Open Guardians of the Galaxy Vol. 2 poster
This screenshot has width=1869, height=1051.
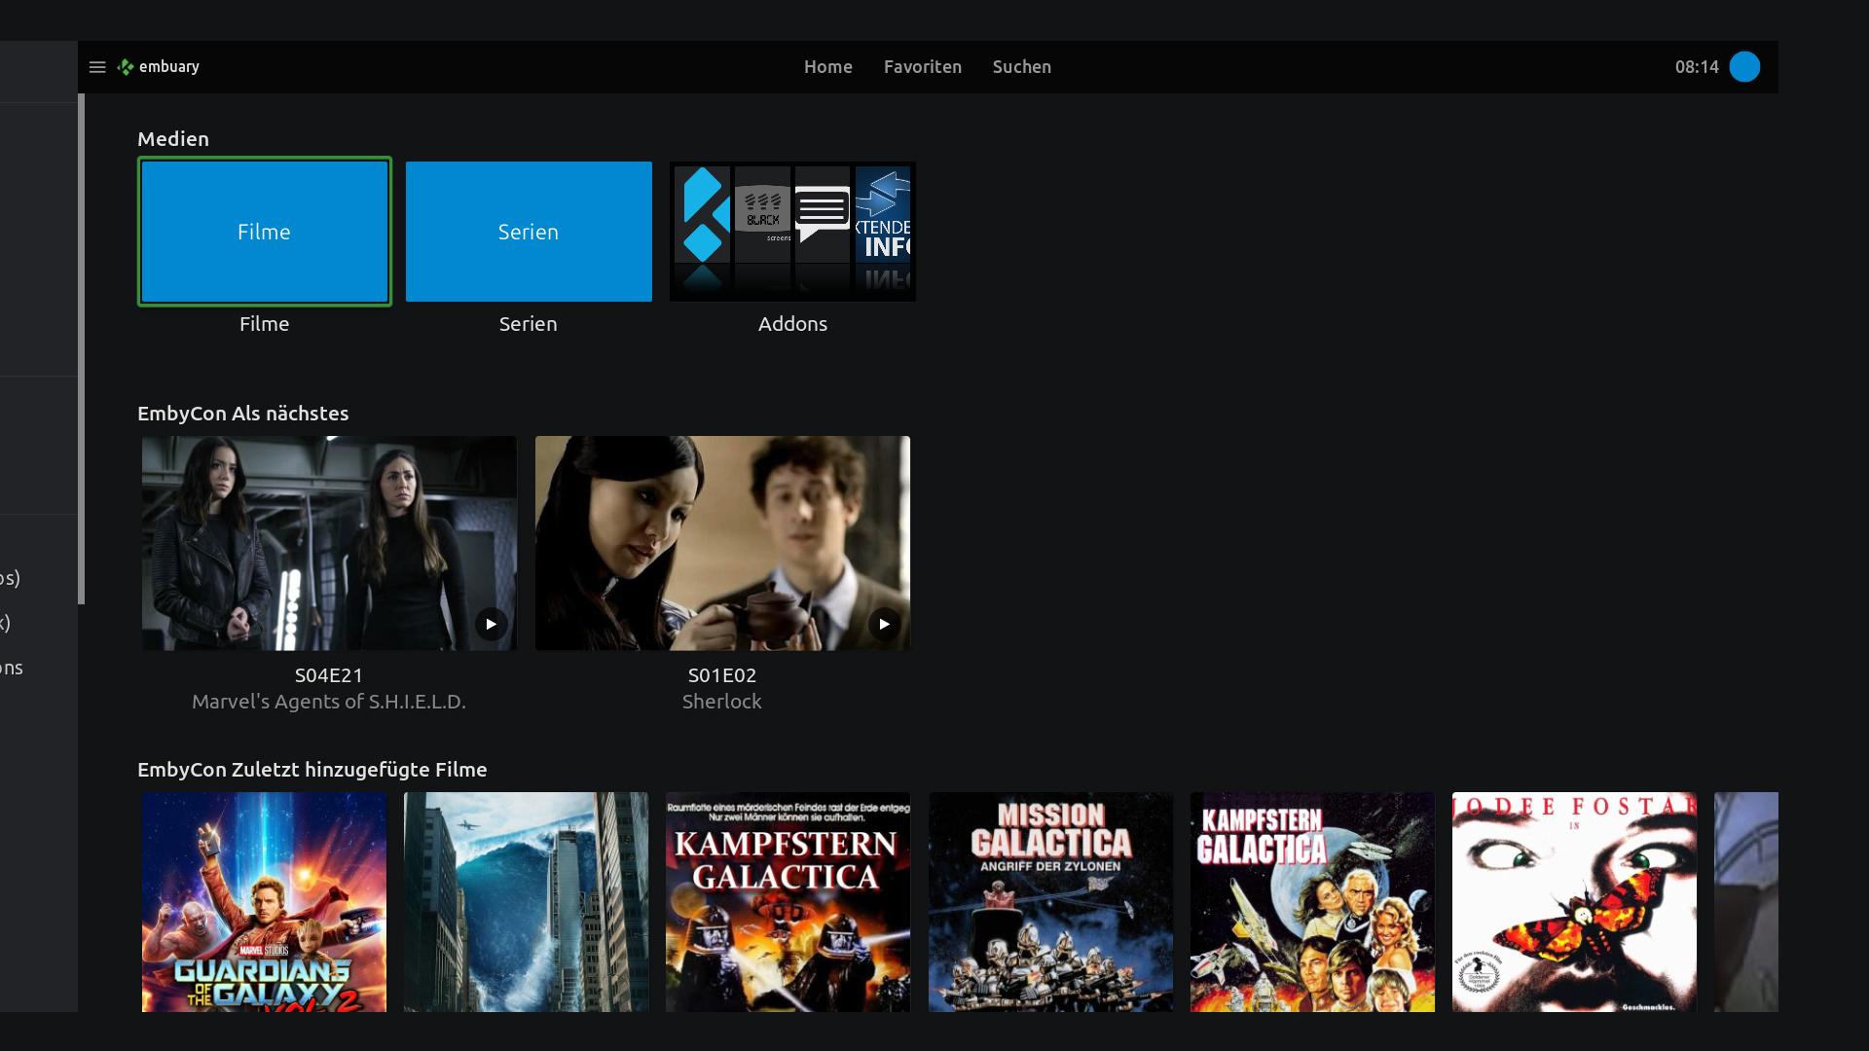click(264, 902)
